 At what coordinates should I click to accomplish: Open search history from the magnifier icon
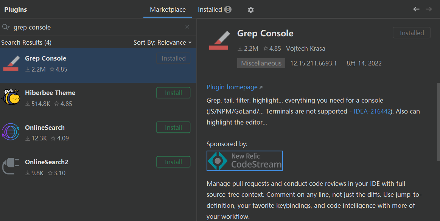click(x=6, y=27)
